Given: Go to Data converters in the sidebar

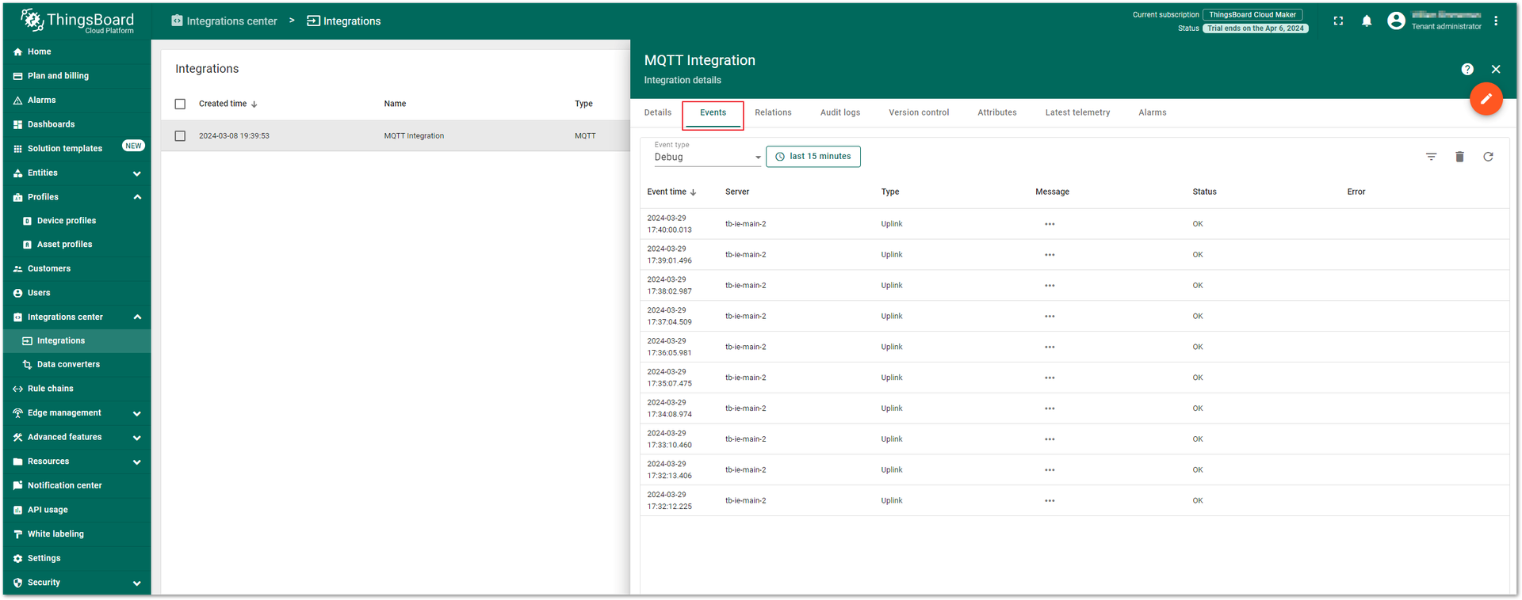Looking at the screenshot, I should coord(68,364).
